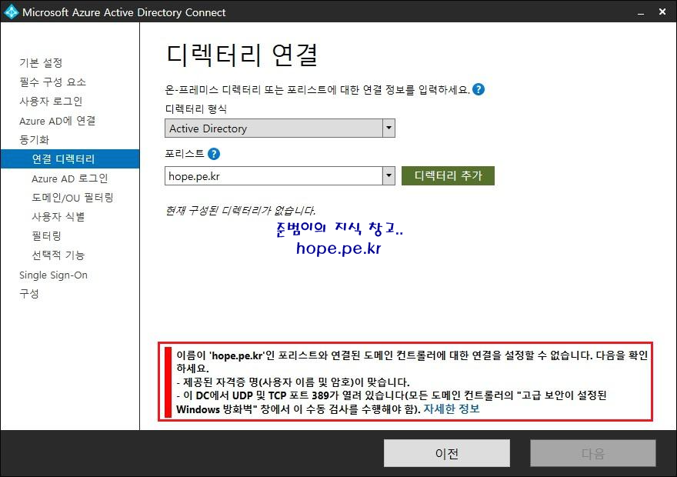Select Single Sign-On in sidebar
Screen dimensions: 677x477
pos(54,275)
